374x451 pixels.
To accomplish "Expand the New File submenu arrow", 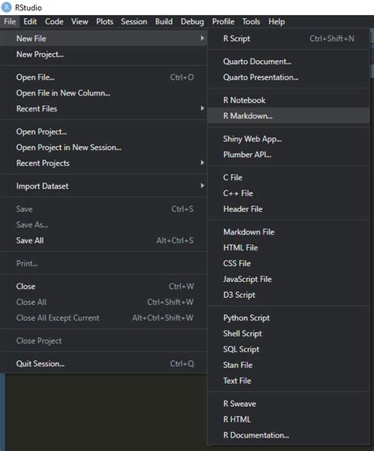I will click(202, 38).
